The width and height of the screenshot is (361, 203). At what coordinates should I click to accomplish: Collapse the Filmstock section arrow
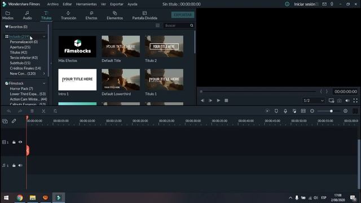pos(44,83)
